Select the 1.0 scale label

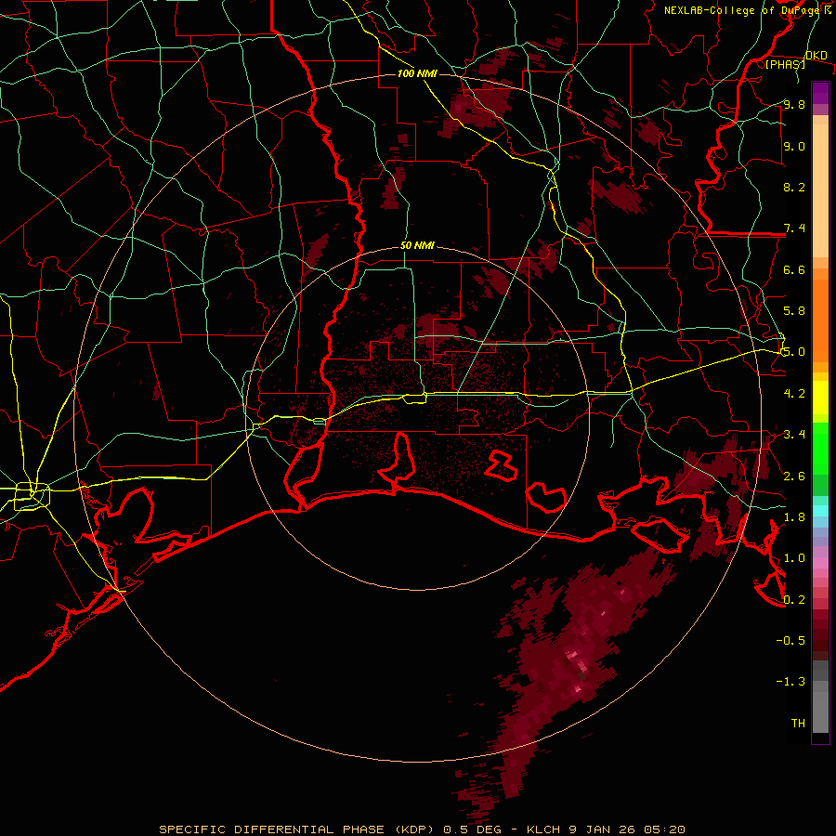pyautogui.click(x=794, y=558)
